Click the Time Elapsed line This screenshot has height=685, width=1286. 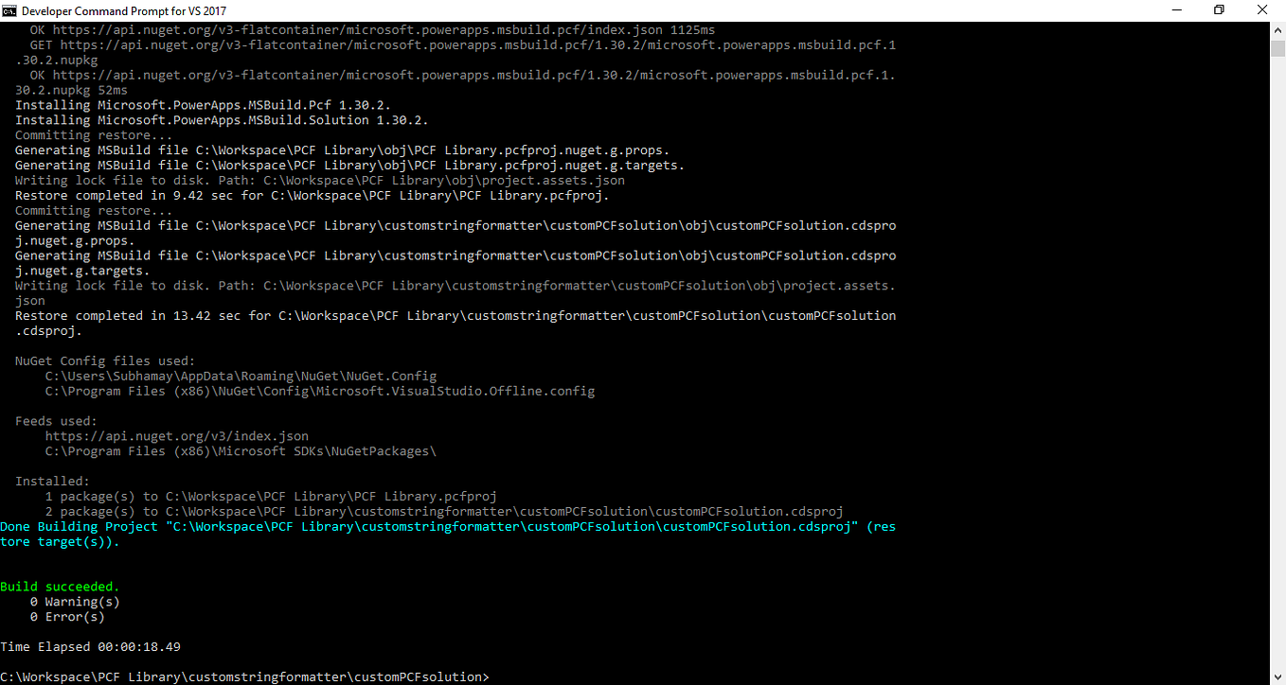click(90, 646)
